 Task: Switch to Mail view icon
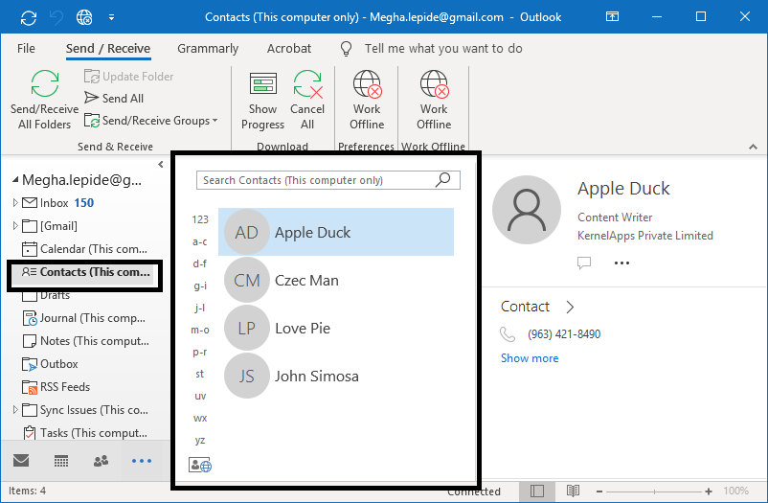point(21,460)
